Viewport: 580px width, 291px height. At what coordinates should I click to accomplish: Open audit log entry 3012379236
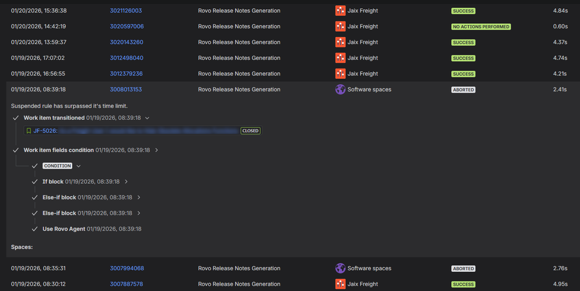pos(126,74)
